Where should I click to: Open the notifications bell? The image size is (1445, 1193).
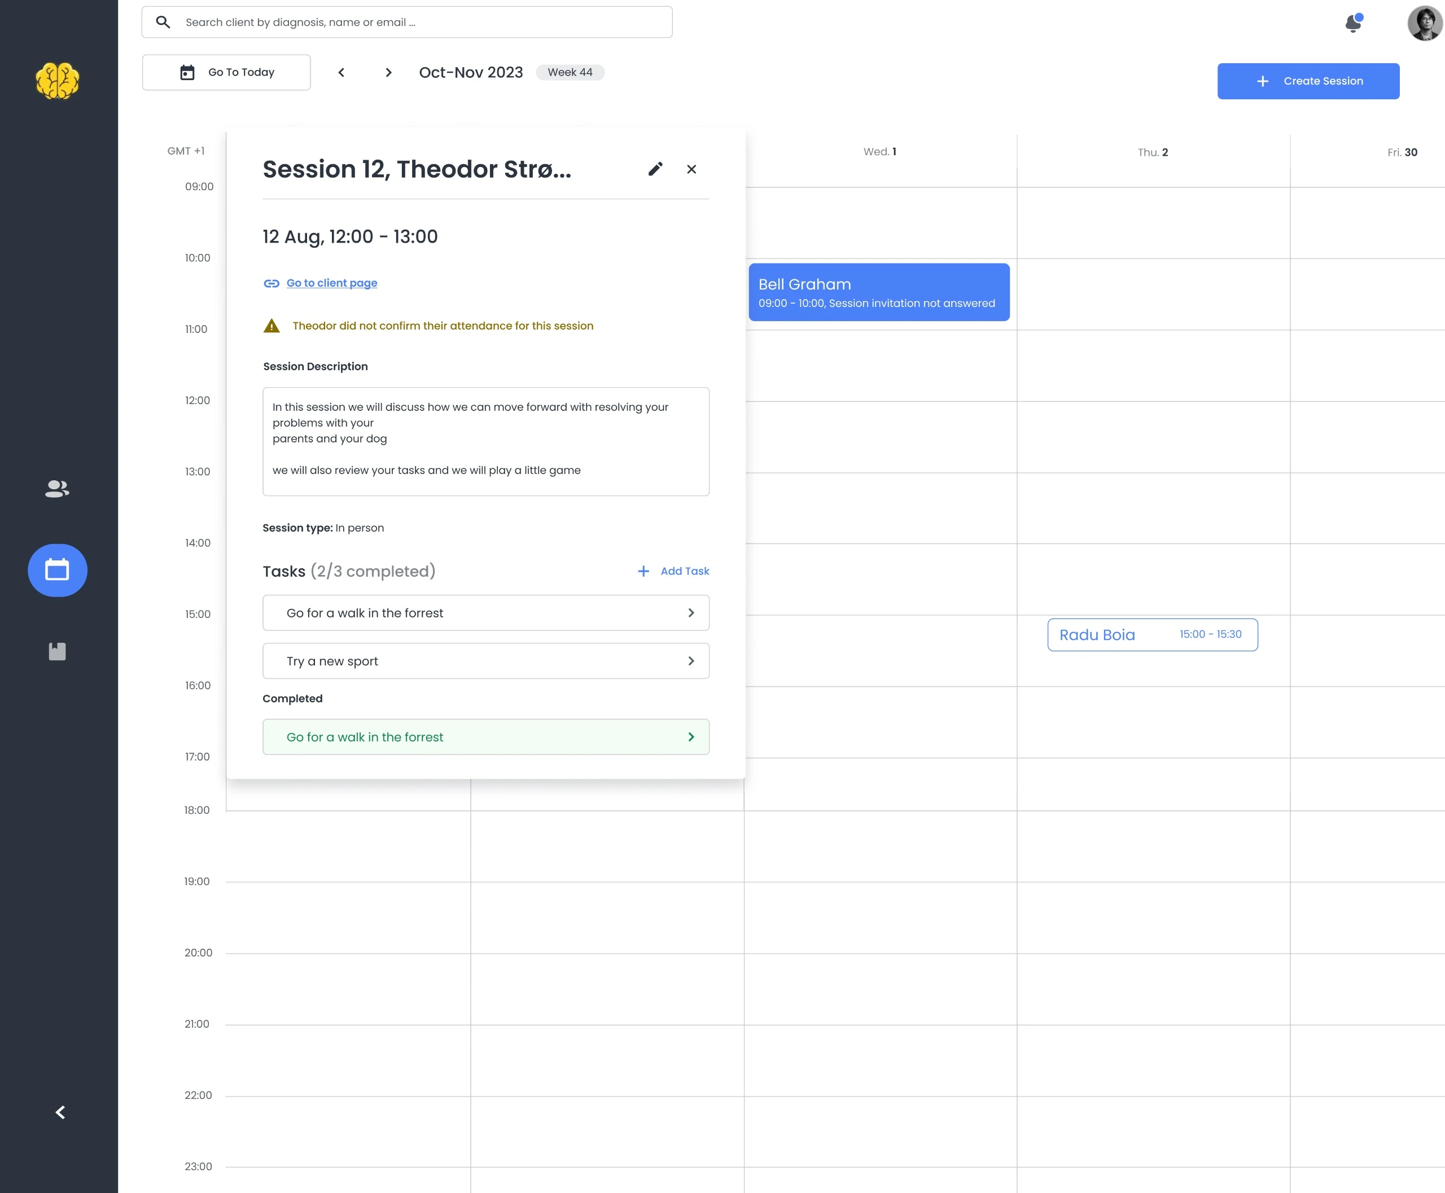[1353, 23]
